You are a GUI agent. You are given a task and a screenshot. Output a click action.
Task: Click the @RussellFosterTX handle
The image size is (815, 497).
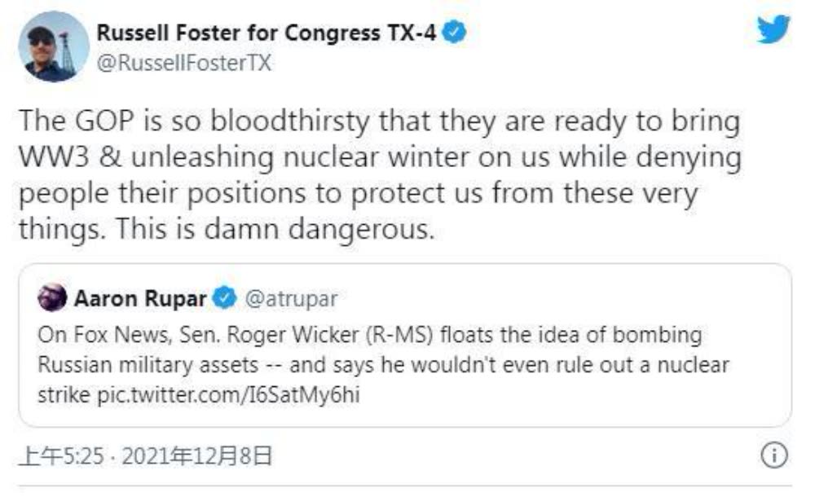(x=183, y=63)
